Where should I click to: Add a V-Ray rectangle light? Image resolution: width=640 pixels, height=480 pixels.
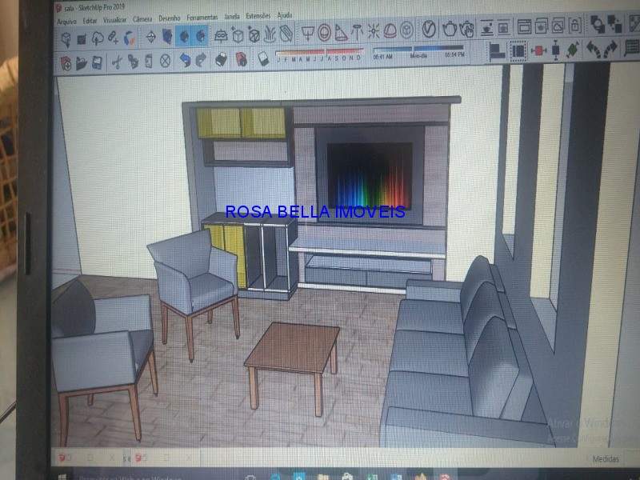coord(308,33)
